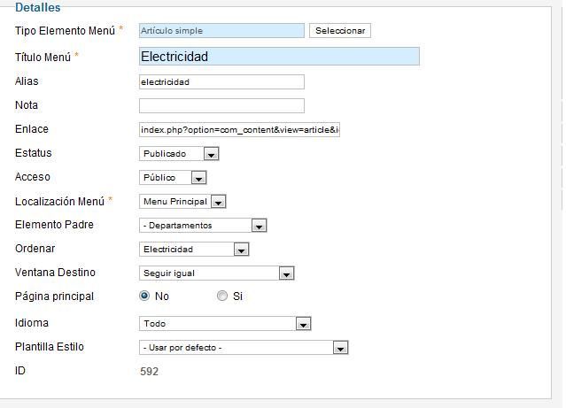The height and width of the screenshot is (408, 566).
Task: Expand the Acceso Público dropdown
Action: [173, 178]
